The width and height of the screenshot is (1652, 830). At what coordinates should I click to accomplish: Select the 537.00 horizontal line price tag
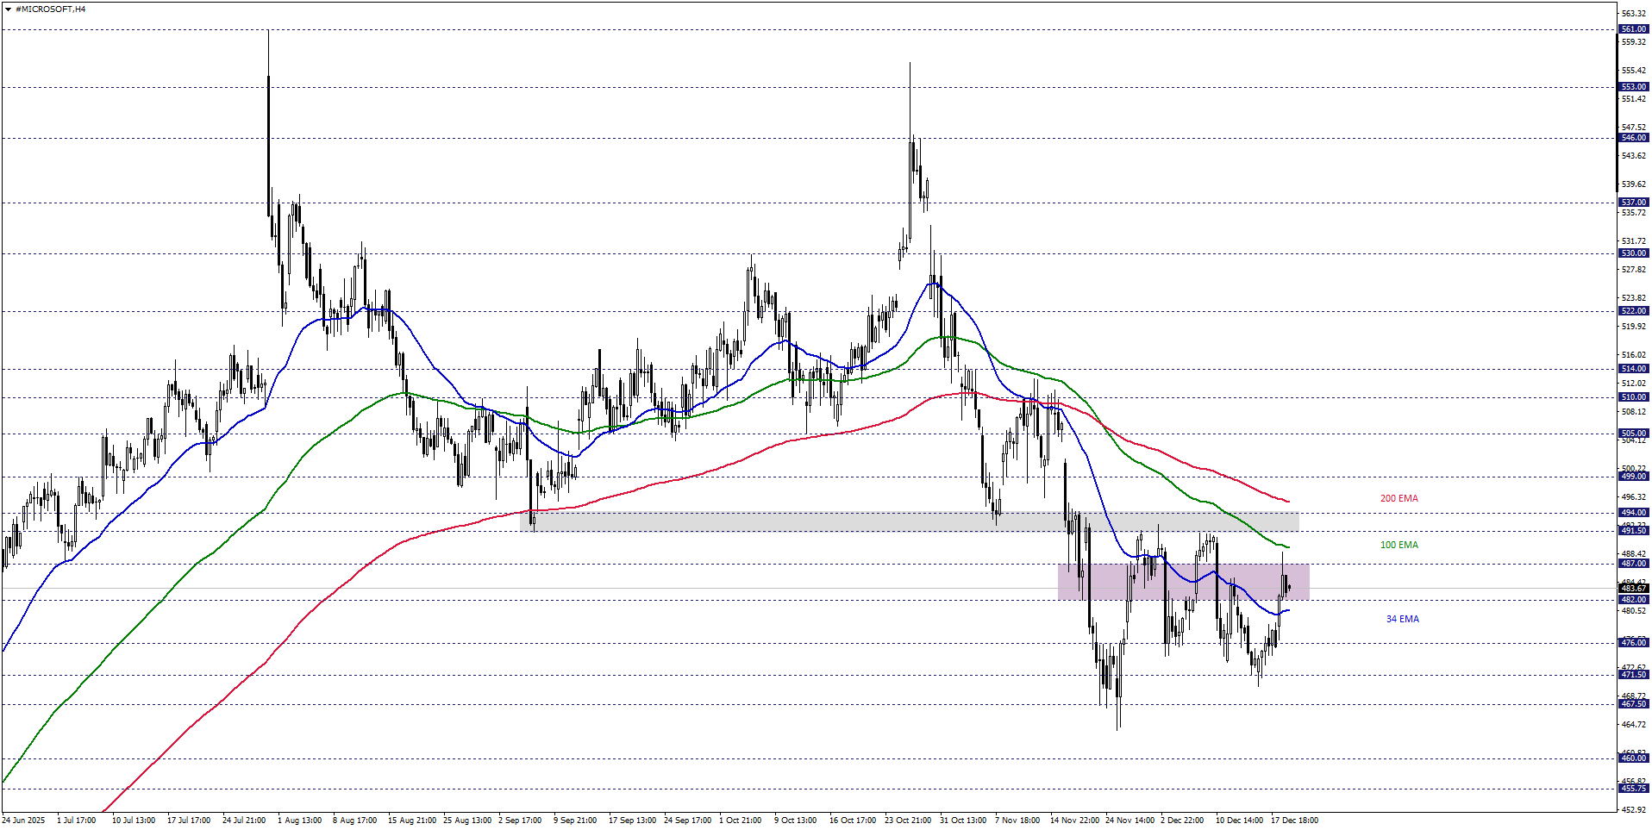[x=1633, y=203]
